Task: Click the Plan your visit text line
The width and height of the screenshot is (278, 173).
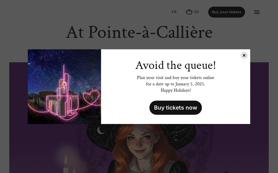Action: pyautogui.click(x=175, y=78)
